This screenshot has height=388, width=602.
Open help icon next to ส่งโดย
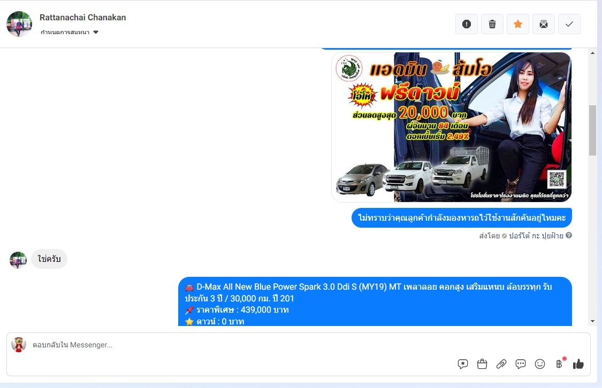point(569,235)
